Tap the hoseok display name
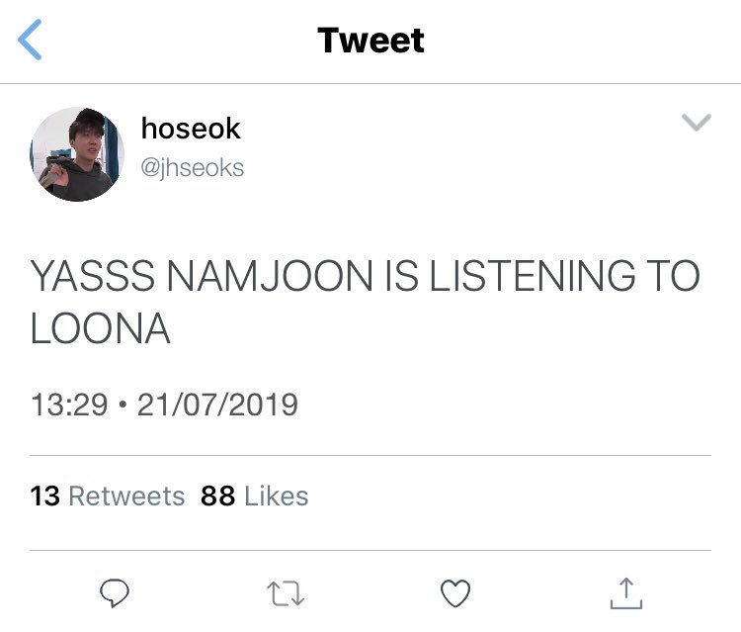 click(x=191, y=129)
